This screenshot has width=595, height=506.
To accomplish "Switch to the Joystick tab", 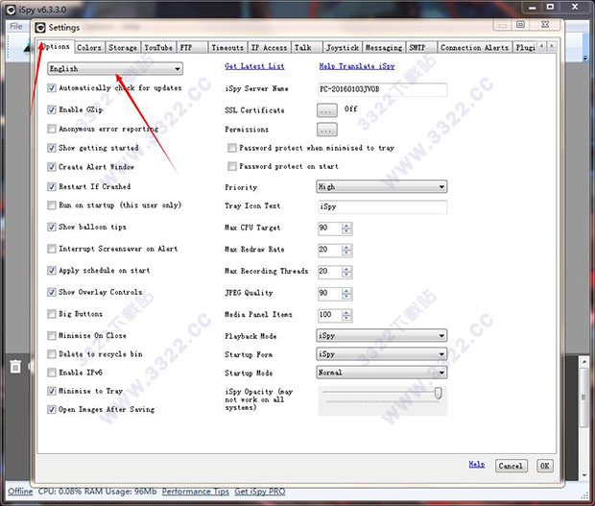I will coord(343,47).
